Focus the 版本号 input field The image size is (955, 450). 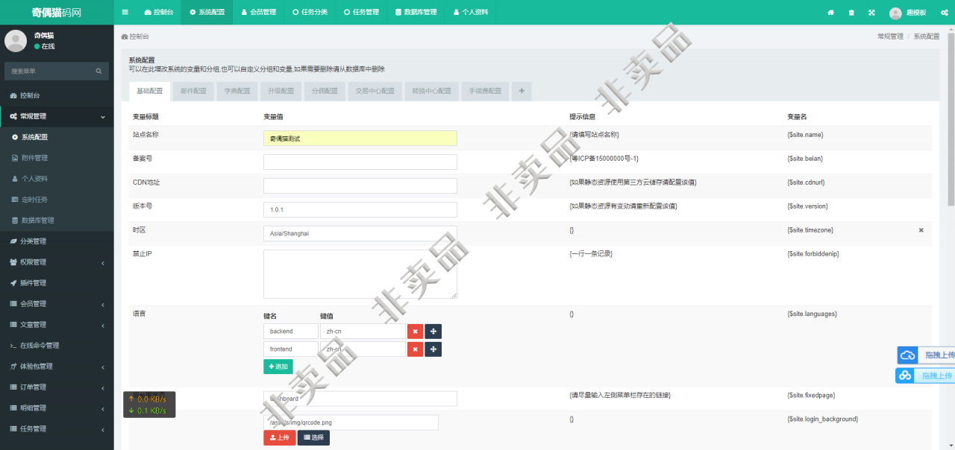[x=360, y=209]
